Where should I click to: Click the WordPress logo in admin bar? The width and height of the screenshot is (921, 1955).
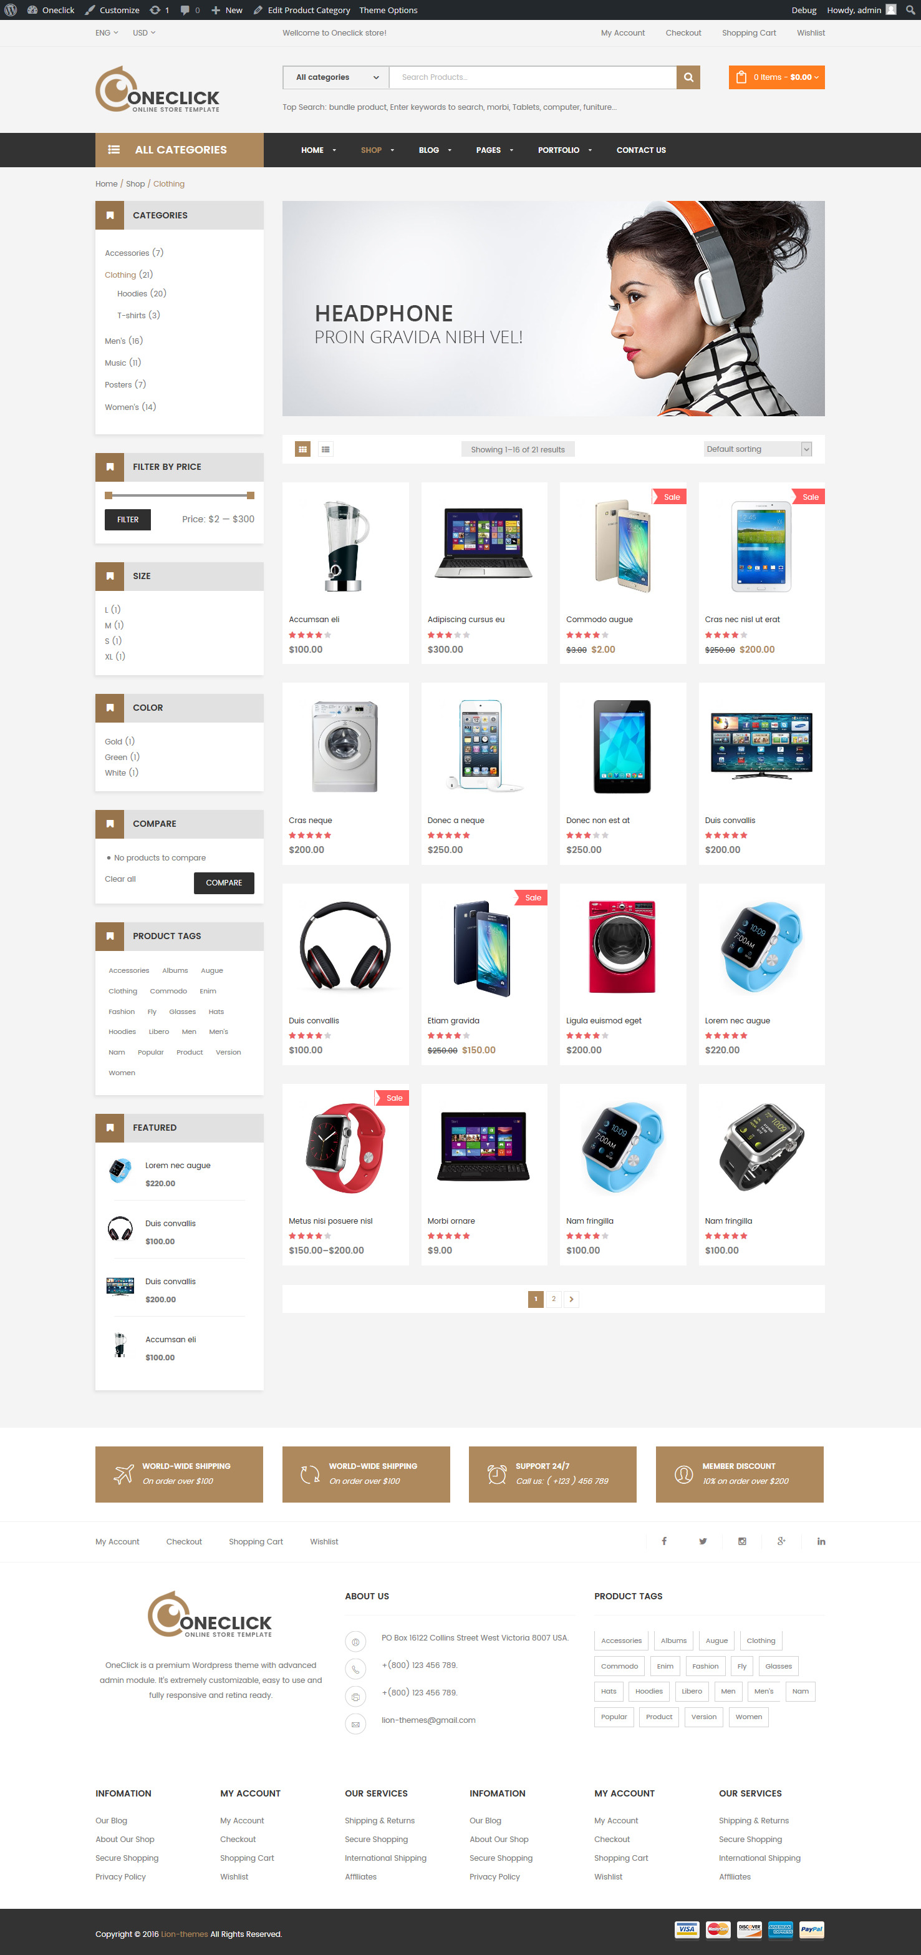pyautogui.click(x=11, y=10)
